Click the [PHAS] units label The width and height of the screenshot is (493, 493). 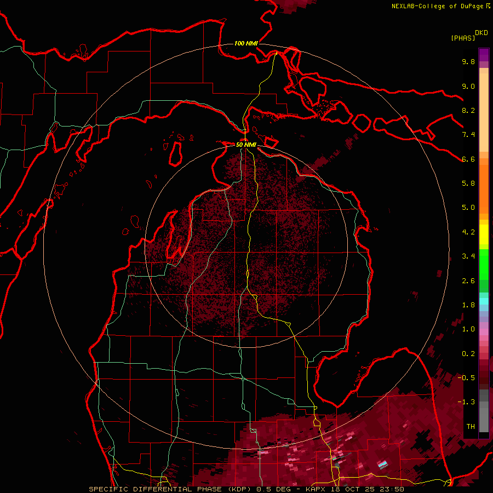tap(463, 38)
